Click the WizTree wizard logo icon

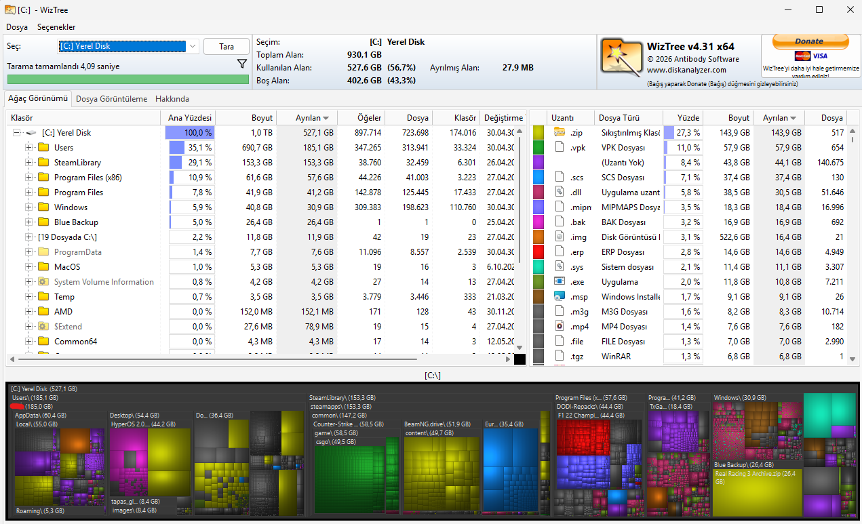[621, 57]
